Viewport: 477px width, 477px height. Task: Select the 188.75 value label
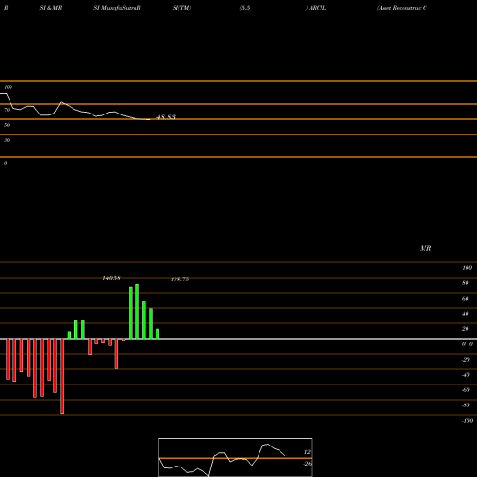180,280
